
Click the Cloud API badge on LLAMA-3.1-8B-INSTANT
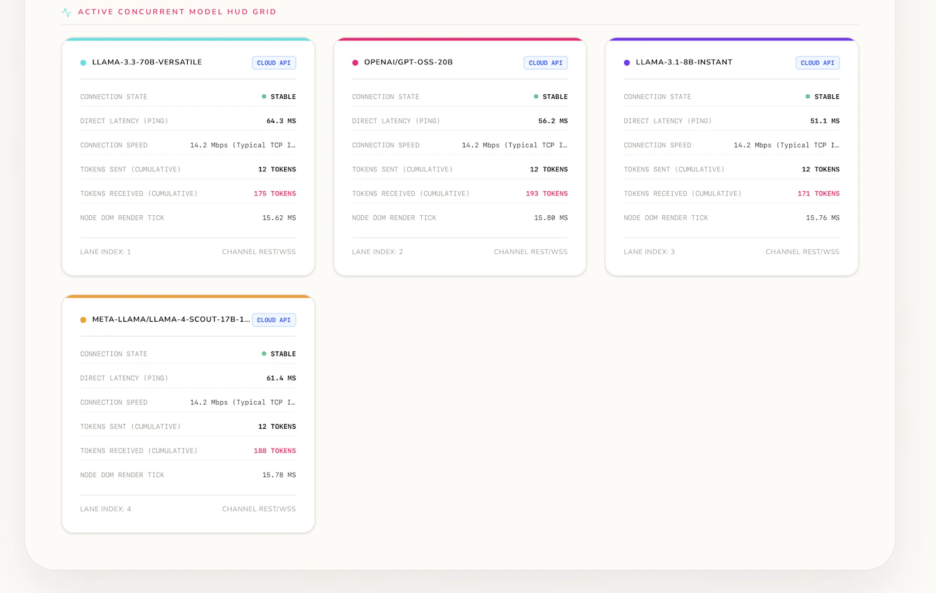click(818, 63)
